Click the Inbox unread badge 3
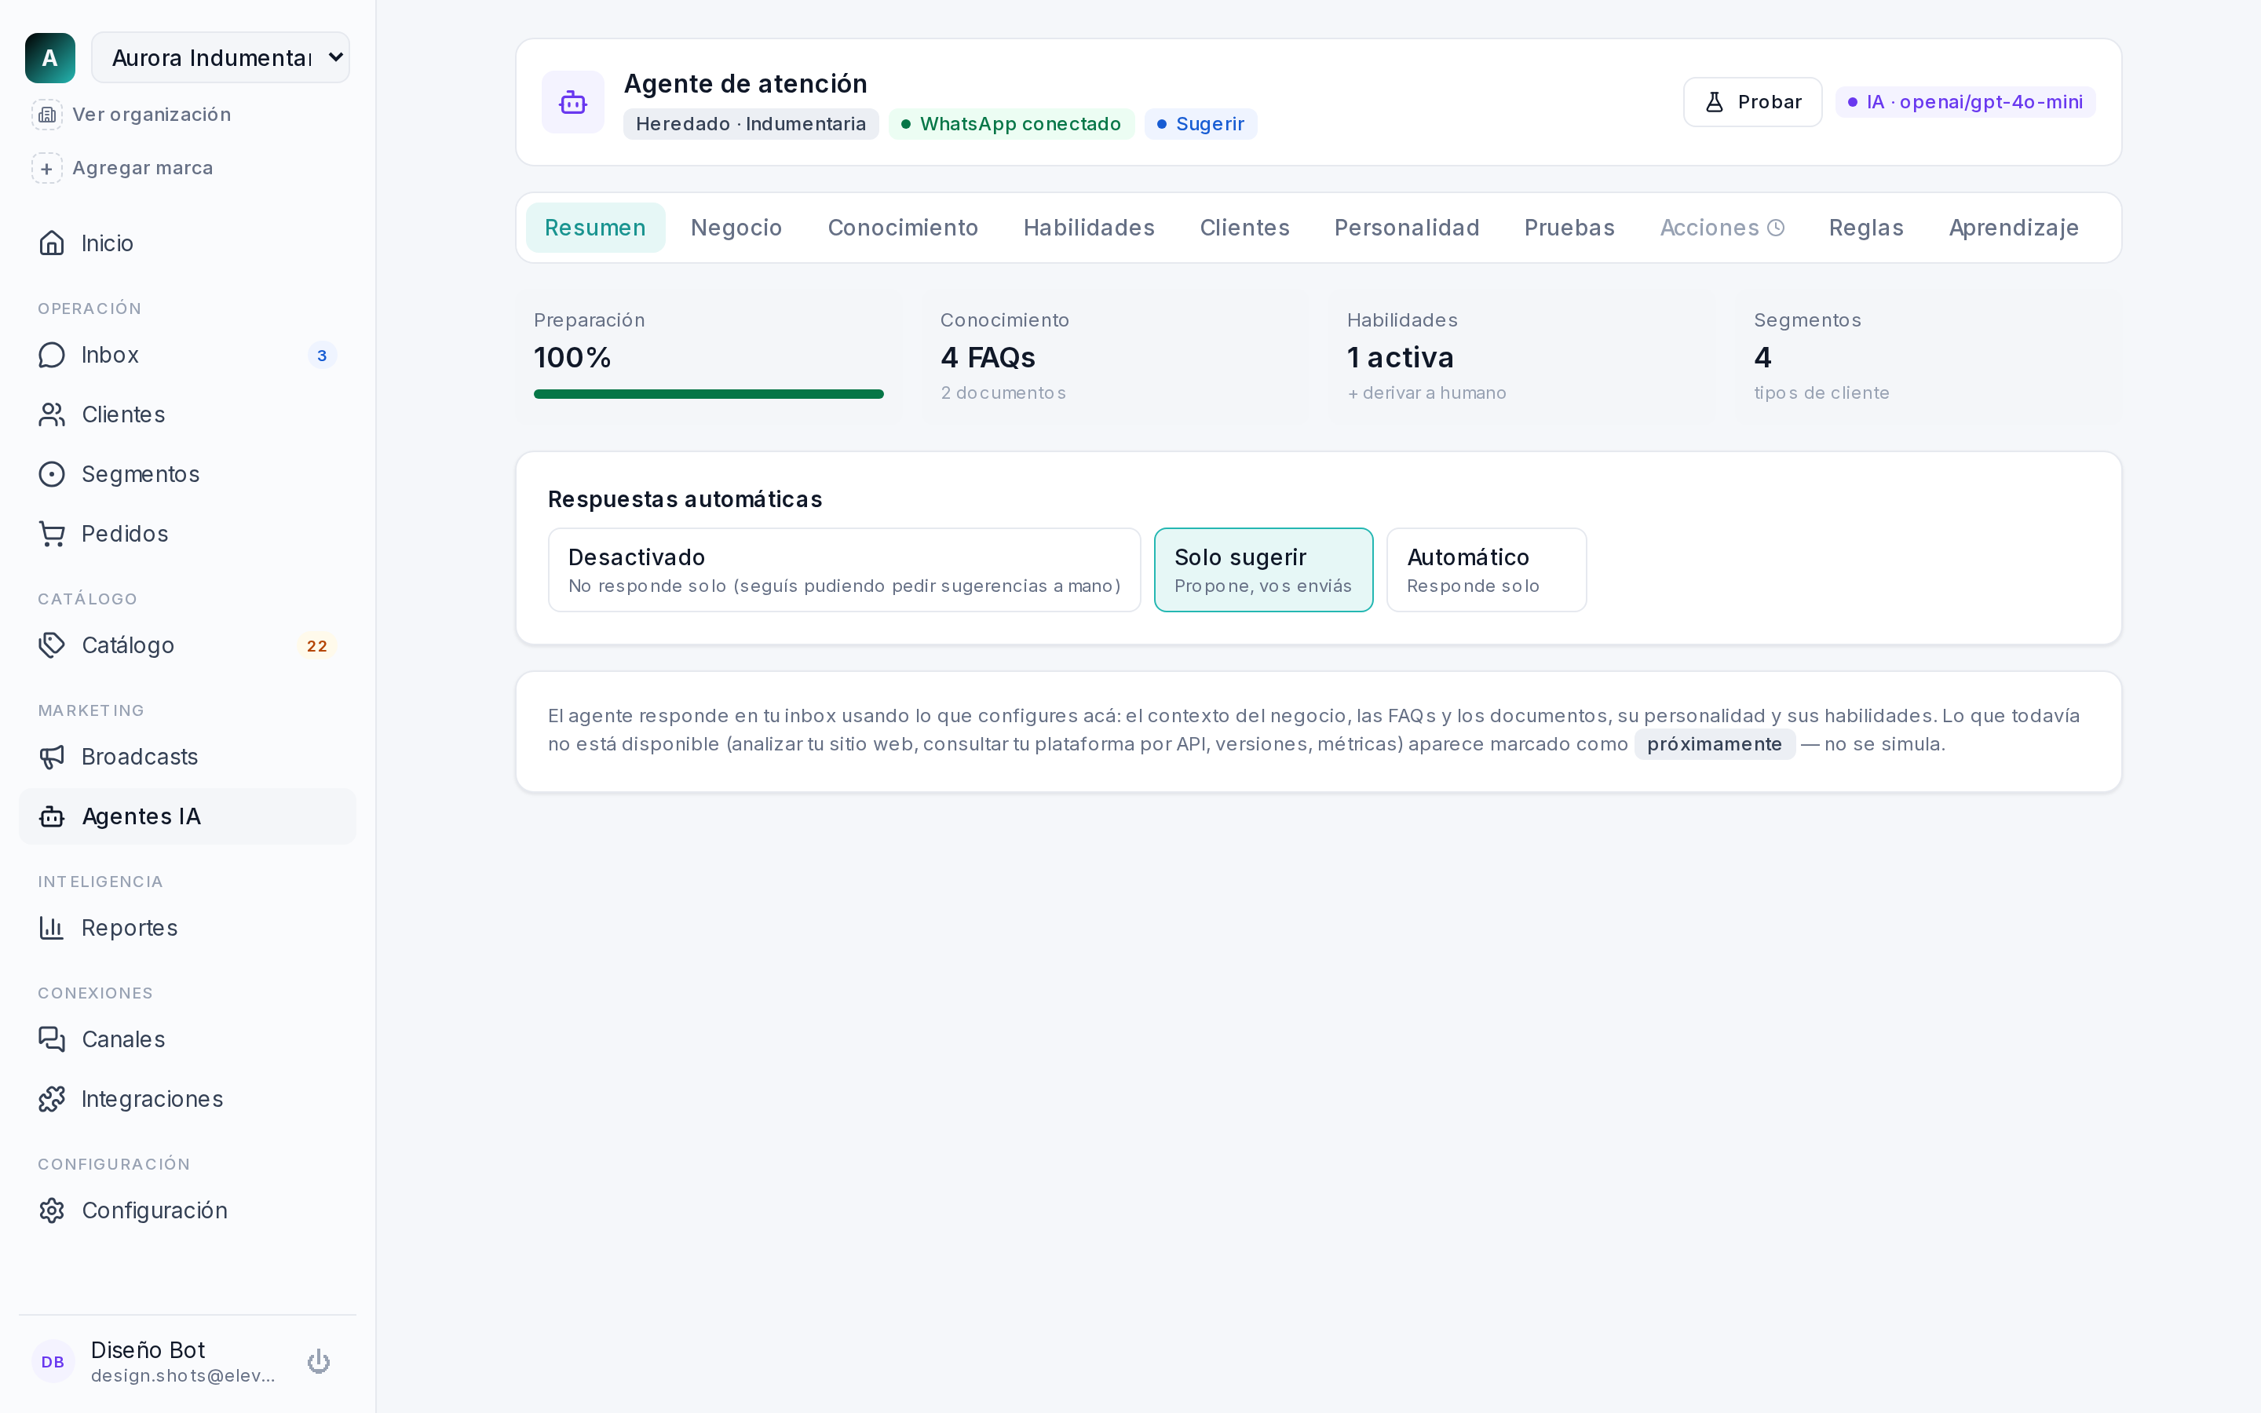The width and height of the screenshot is (2261, 1413). tap(323, 355)
